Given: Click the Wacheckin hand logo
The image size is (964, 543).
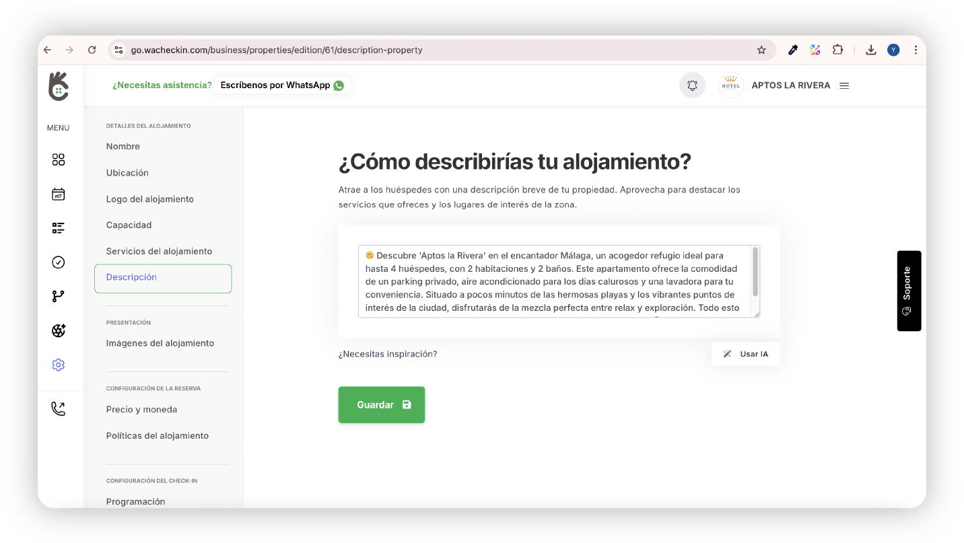Looking at the screenshot, I should (x=59, y=86).
